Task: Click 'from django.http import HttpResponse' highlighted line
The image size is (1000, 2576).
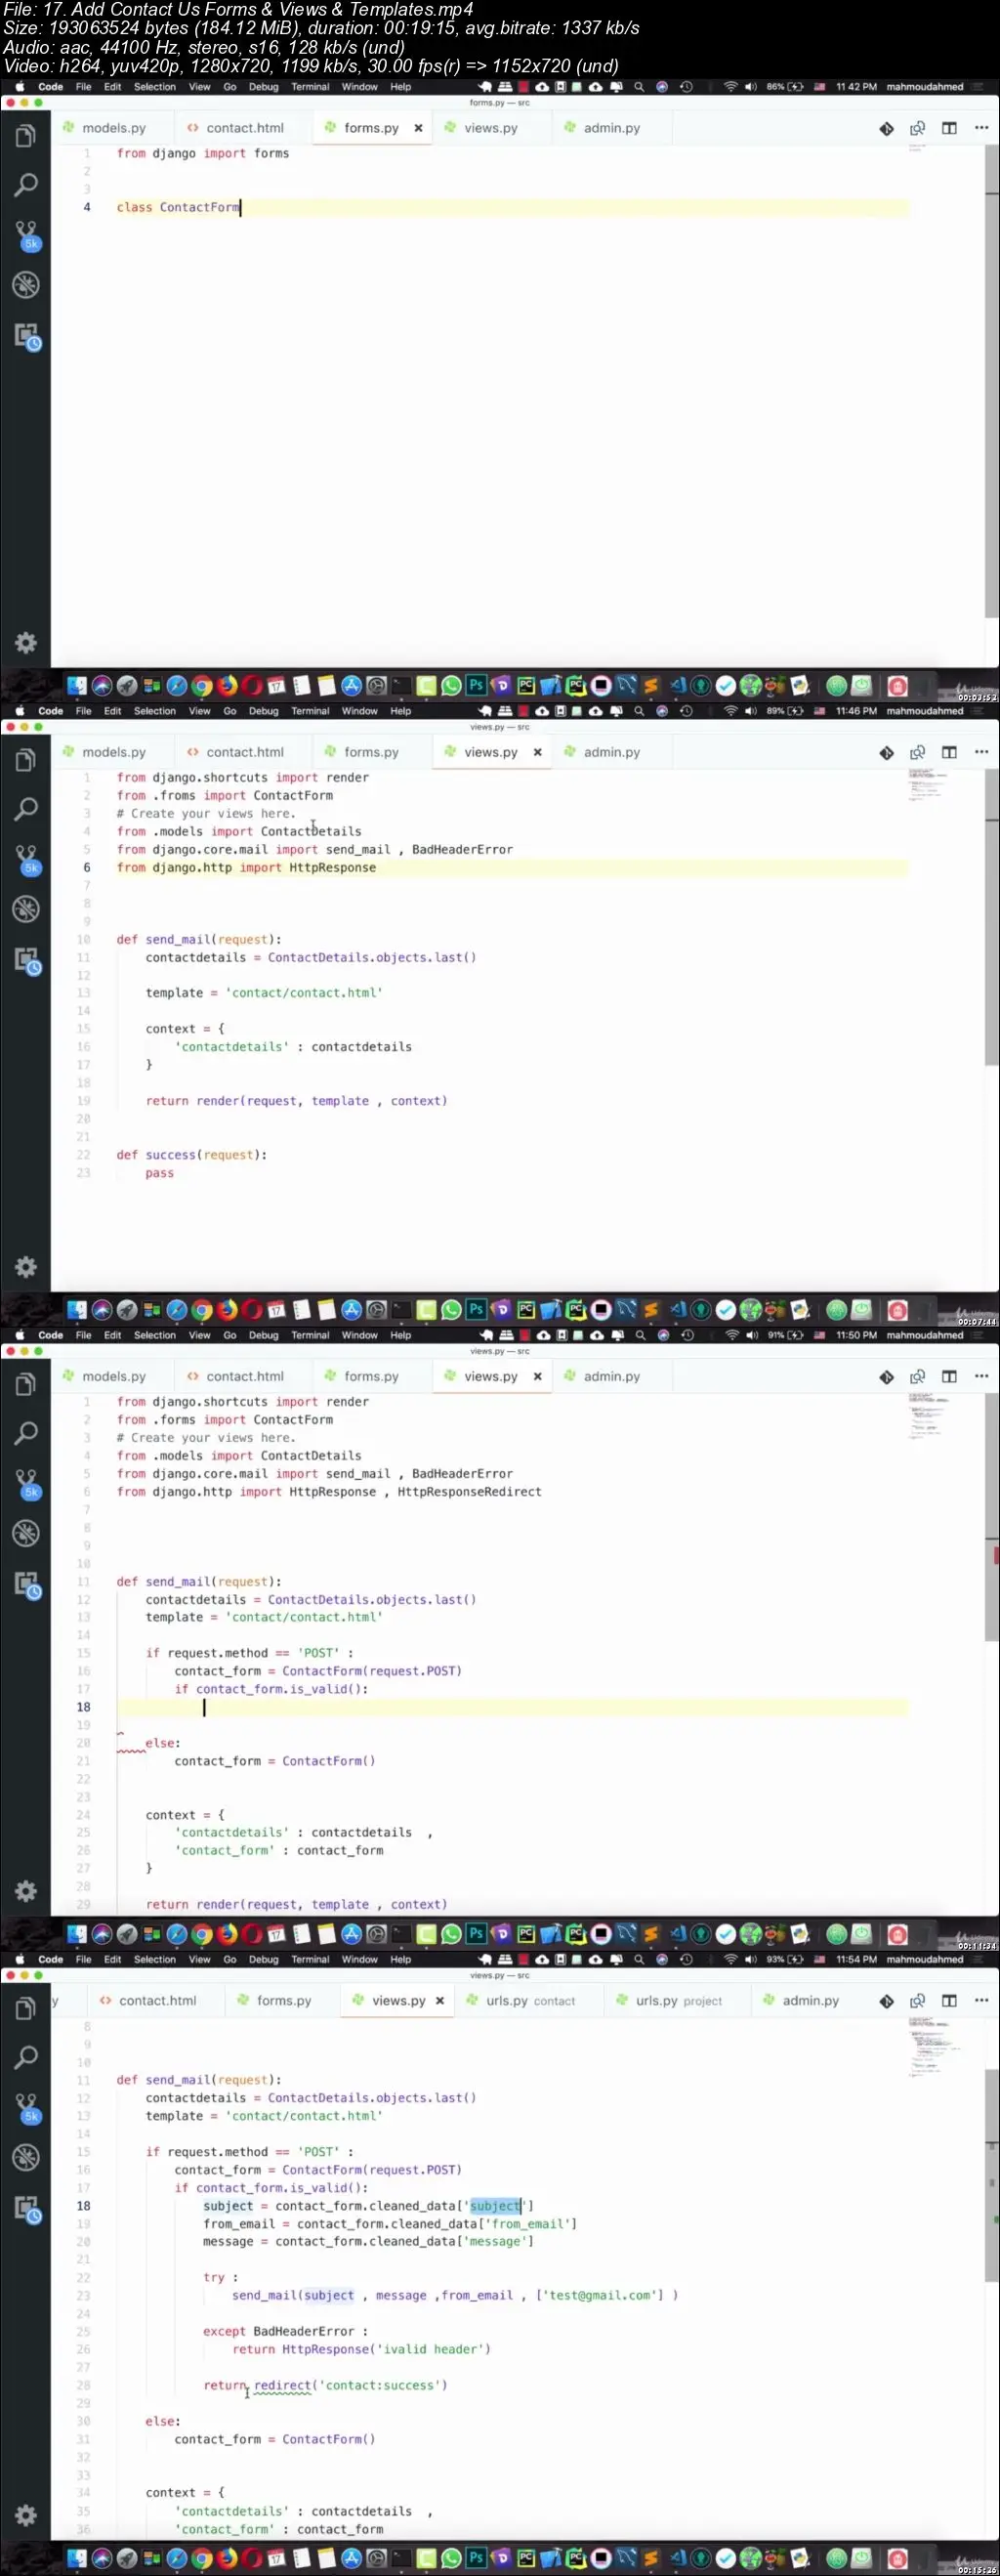Action: (246, 867)
